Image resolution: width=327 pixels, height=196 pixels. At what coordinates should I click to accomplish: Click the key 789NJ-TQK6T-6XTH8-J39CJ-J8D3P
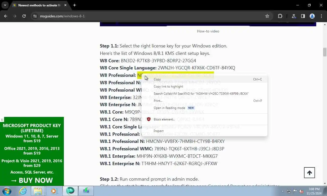189,149
